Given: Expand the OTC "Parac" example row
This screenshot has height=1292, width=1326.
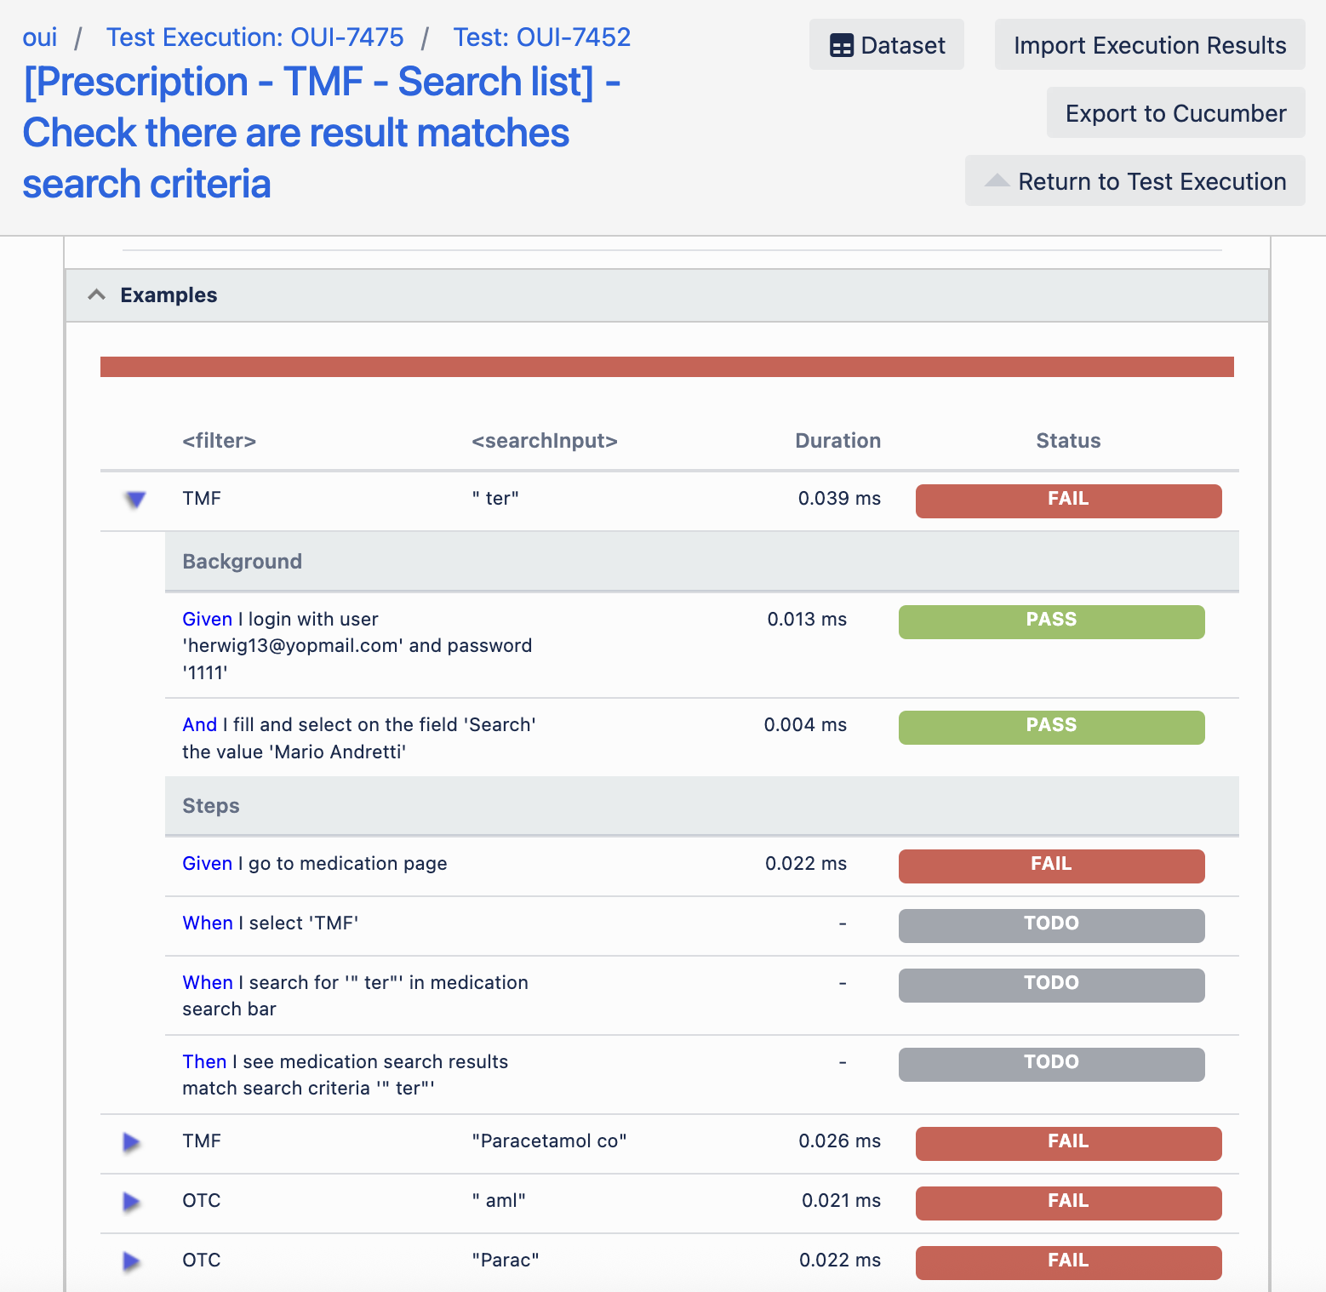Looking at the screenshot, I should (x=131, y=1261).
